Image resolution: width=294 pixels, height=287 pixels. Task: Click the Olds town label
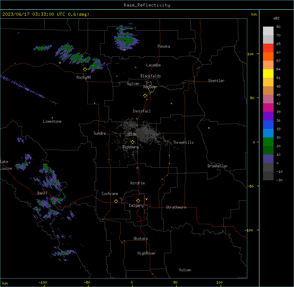[132, 134]
